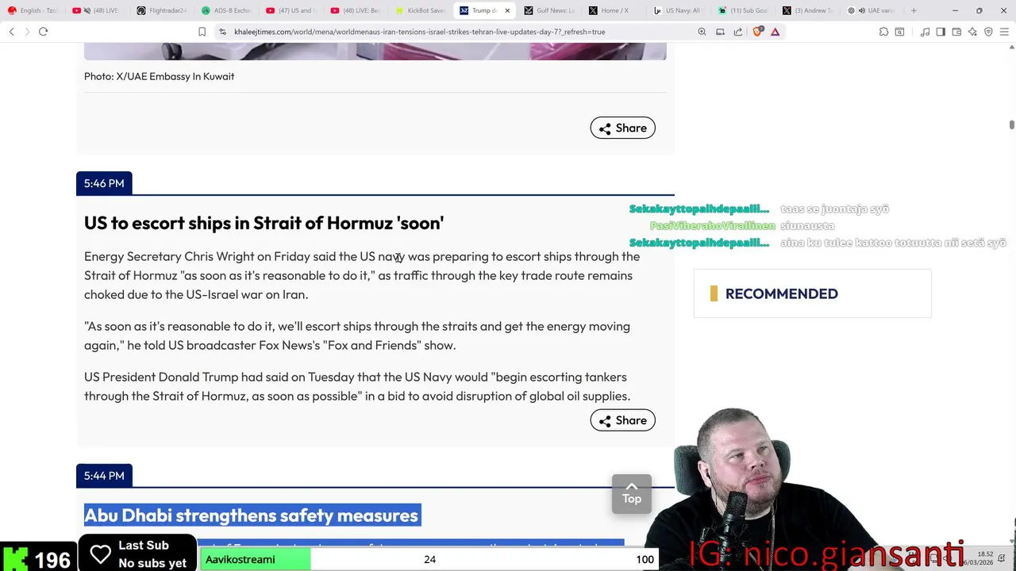The image size is (1016, 571).
Task: Click headline US to escort ships in Strait of Hormuz
Action: (264, 223)
